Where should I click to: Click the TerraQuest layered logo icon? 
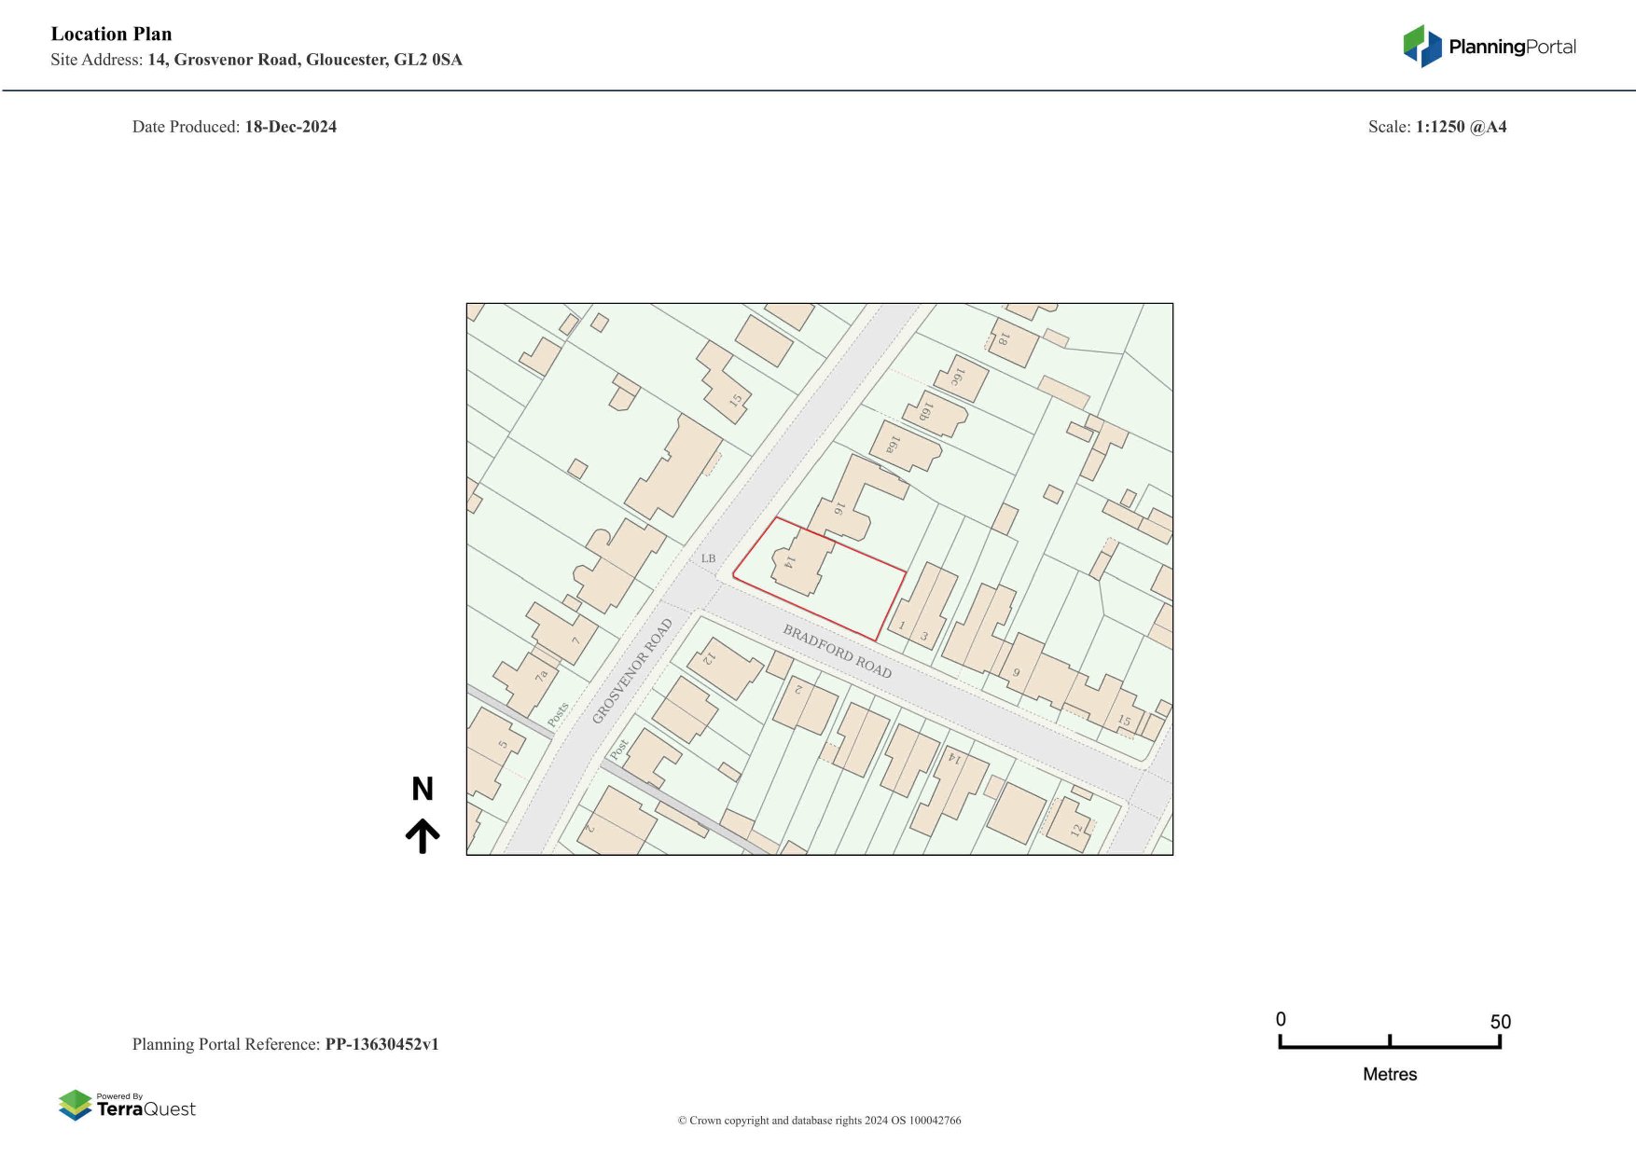pos(75,1106)
